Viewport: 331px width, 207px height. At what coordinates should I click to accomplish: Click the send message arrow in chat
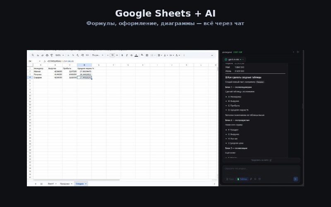(x=295, y=179)
